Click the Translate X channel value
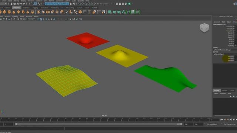This screenshot has width=237, height=133. click(x=235, y=27)
